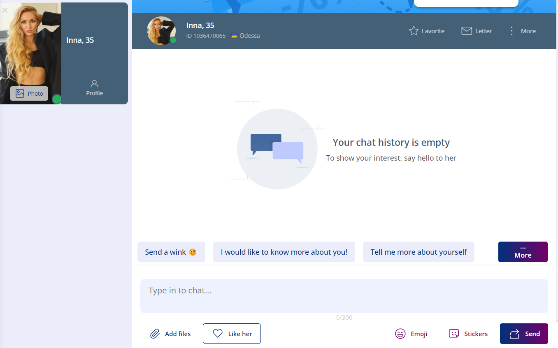
Task: Click the Add files paperclip icon
Action: click(x=155, y=334)
